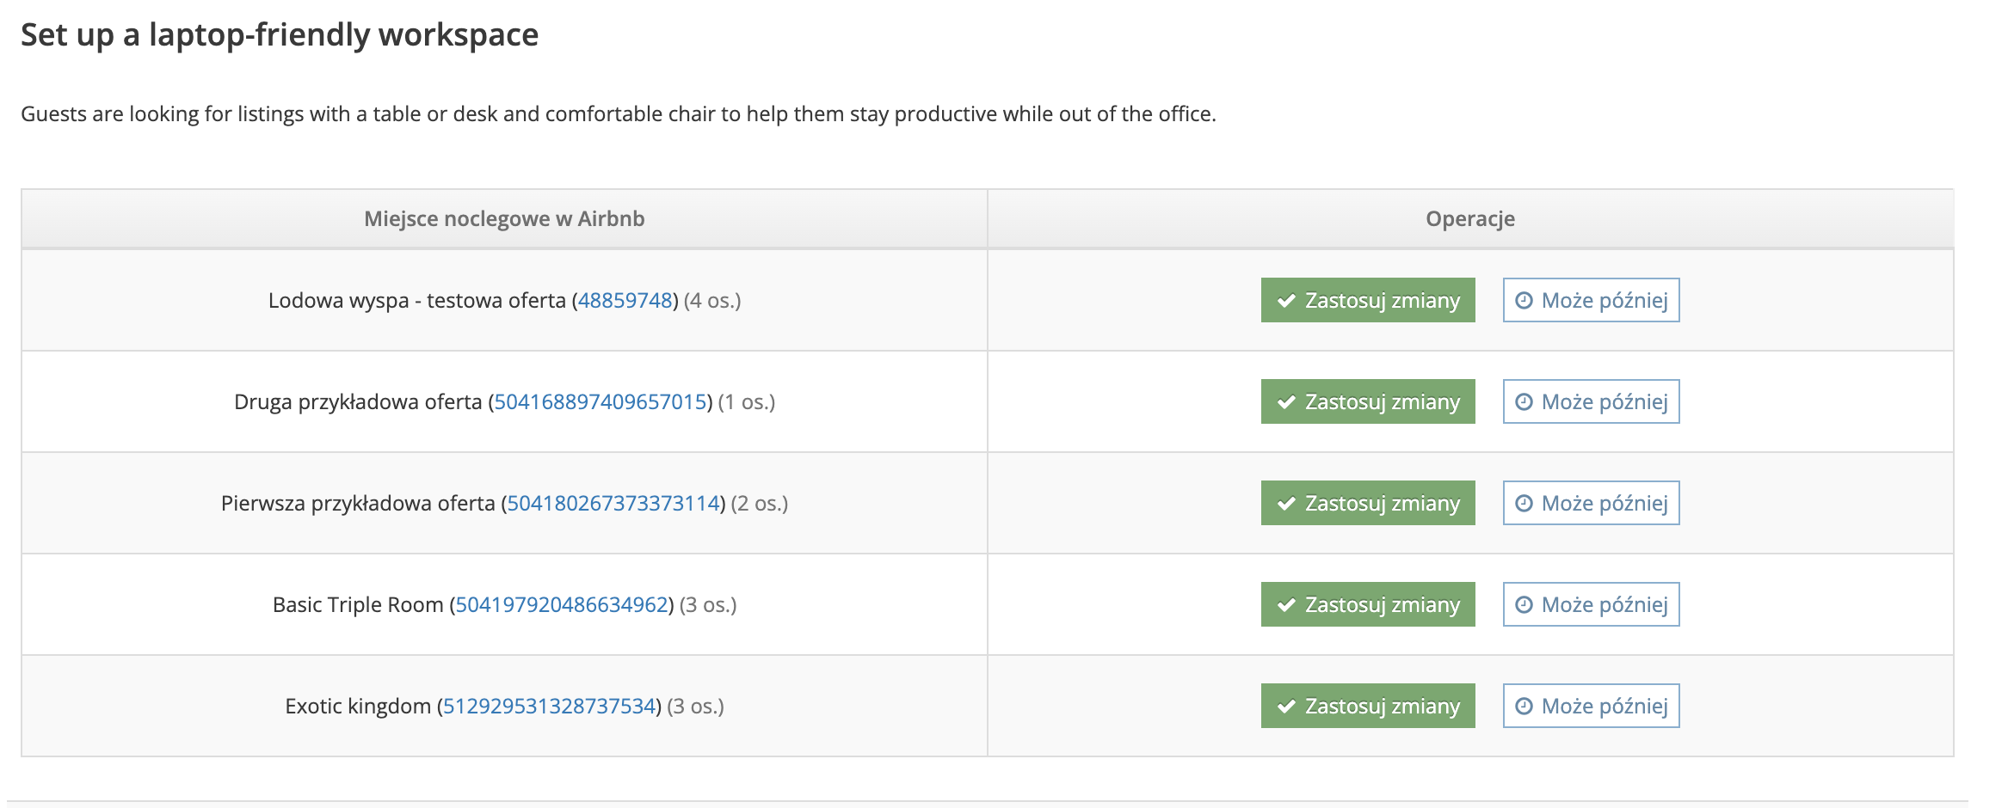2008x808 pixels.
Task: Click checkmark icon for Pierwsza przykładowa oferta
Action: point(1286,504)
